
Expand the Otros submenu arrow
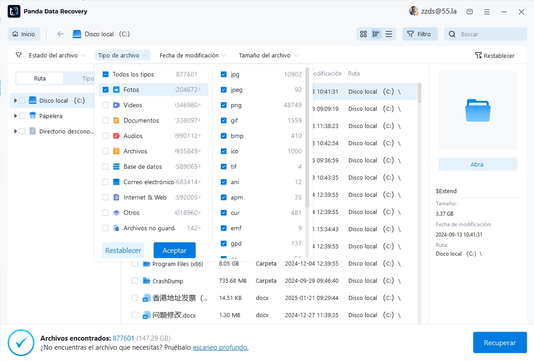coord(200,213)
